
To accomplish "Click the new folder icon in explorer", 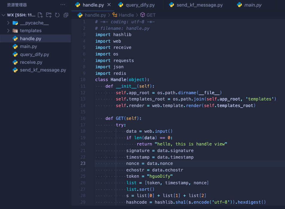I will pos(49,15).
